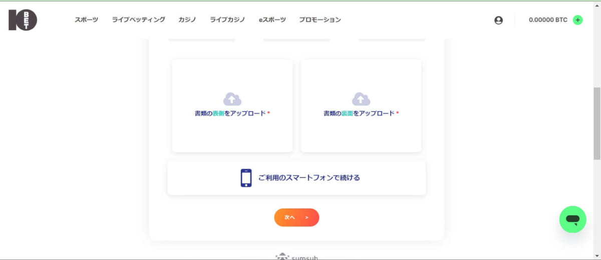Image resolution: width=601 pixels, height=260 pixels.
Task: Select 書類の裏面をアップロード upload area
Action: [x=361, y=105]
